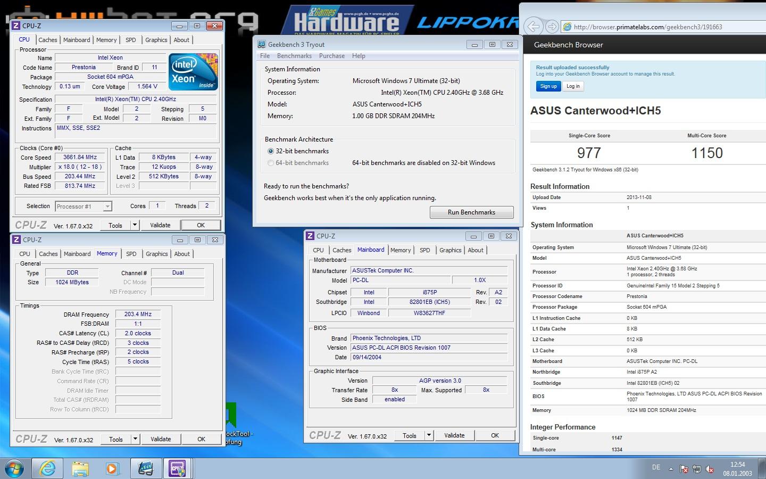The width and height of the screenshot is (766, 479).
Task: Click Validate in the Memory window
Action: [x=161, y=439]
